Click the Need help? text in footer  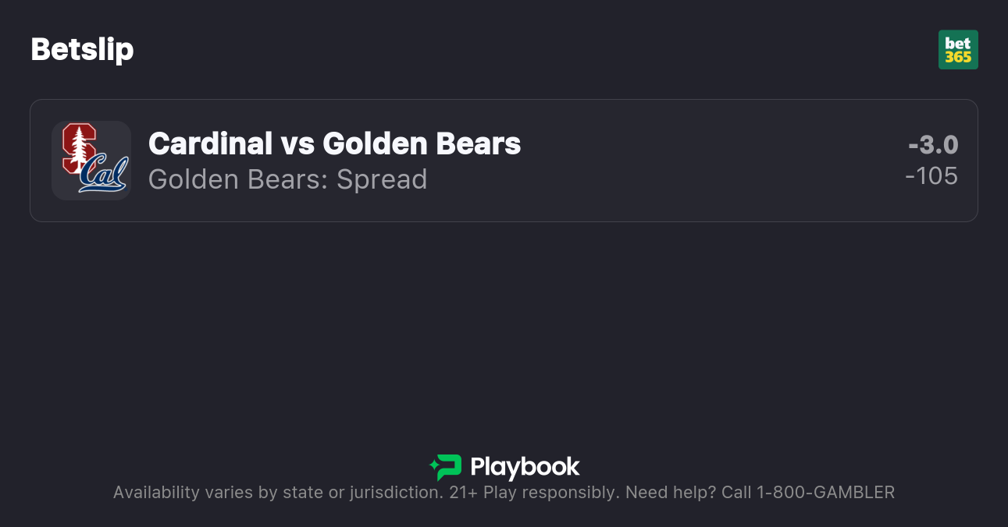pos(671,493)
